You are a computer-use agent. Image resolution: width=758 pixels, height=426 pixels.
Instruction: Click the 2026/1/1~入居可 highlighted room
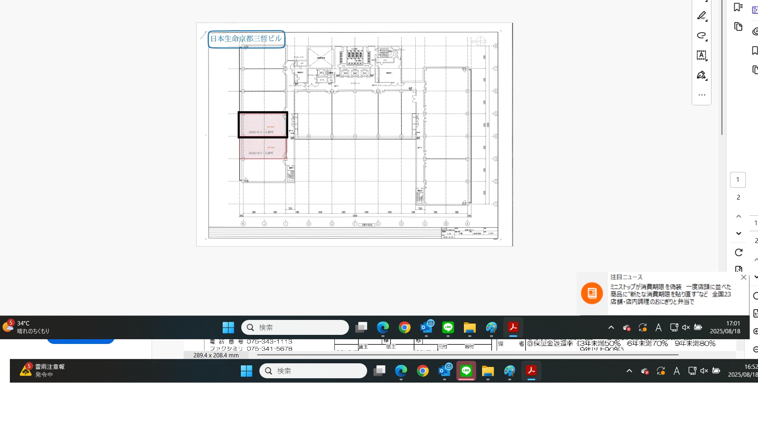(263, 125)
